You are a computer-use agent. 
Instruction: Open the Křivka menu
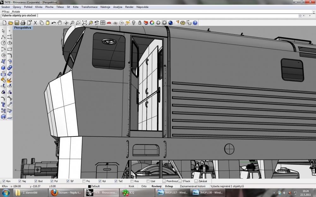pyautogui.click(x=39, y=7)
